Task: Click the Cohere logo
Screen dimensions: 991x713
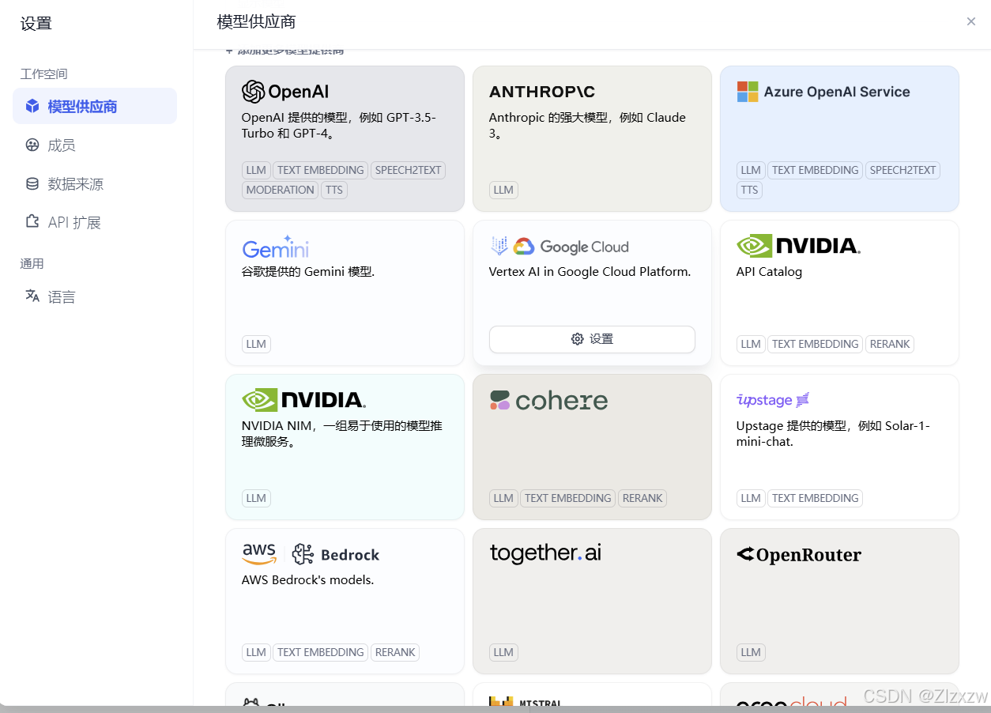Action: pyautogui.click(x=548, y=400)
